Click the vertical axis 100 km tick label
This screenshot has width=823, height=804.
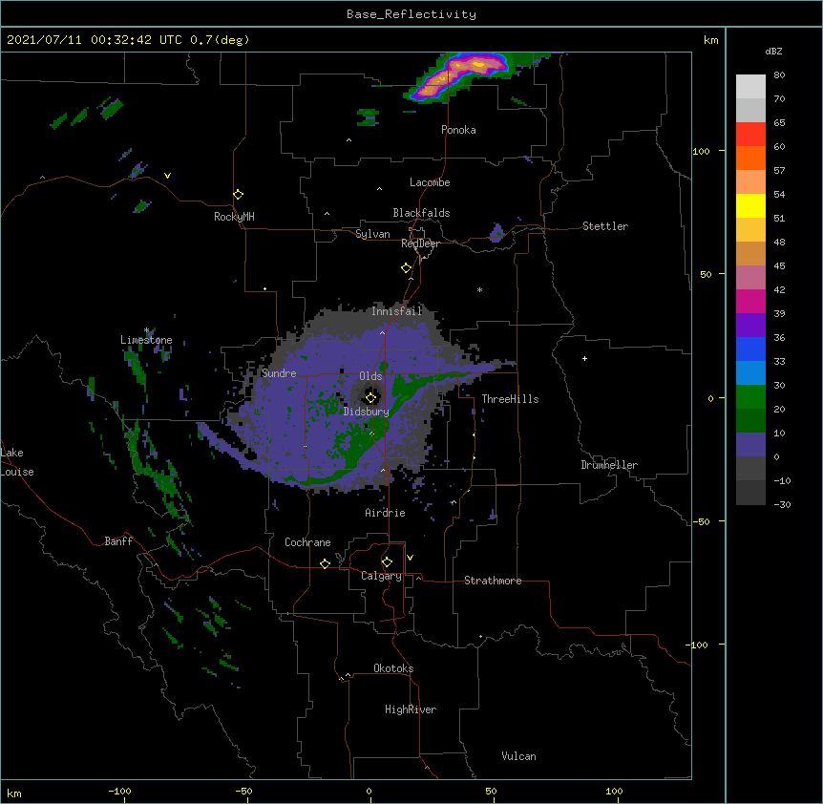pos(701,151)
